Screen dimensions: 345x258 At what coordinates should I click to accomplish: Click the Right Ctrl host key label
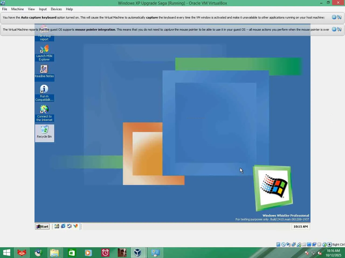click(x=338, y=245)
